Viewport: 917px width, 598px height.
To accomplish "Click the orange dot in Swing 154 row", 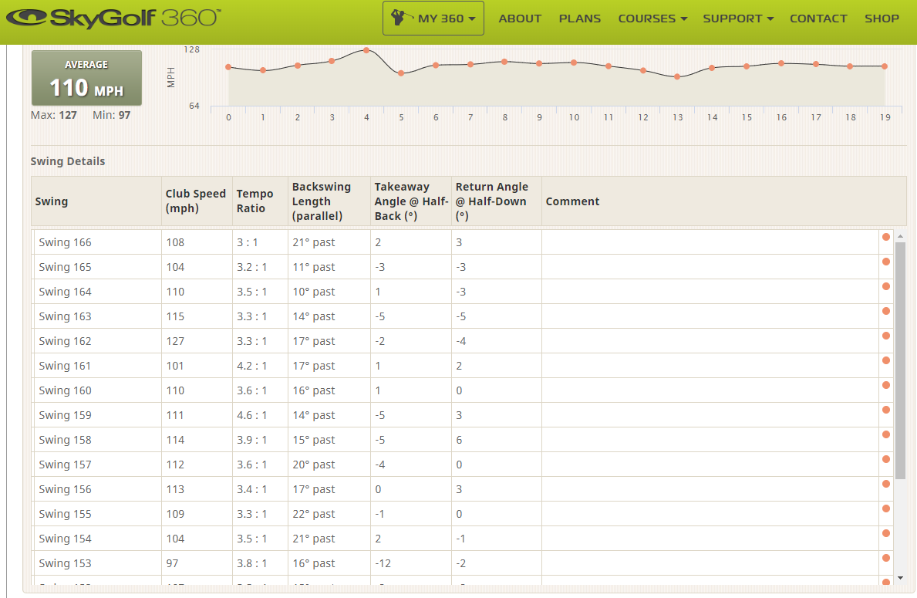I will point(886,533).
